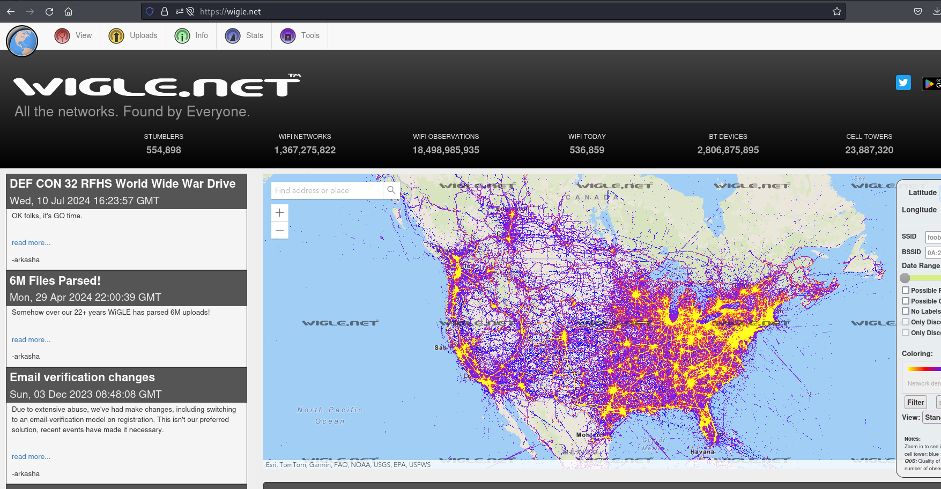Click the WIFI NETWORKS count 1,367,275,822

(305, 150)
